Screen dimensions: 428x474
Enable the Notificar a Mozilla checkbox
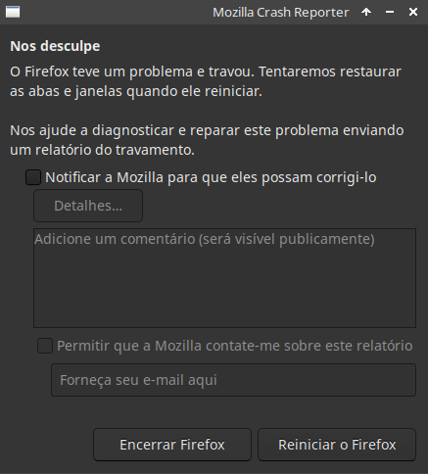[x=33, y=177]
